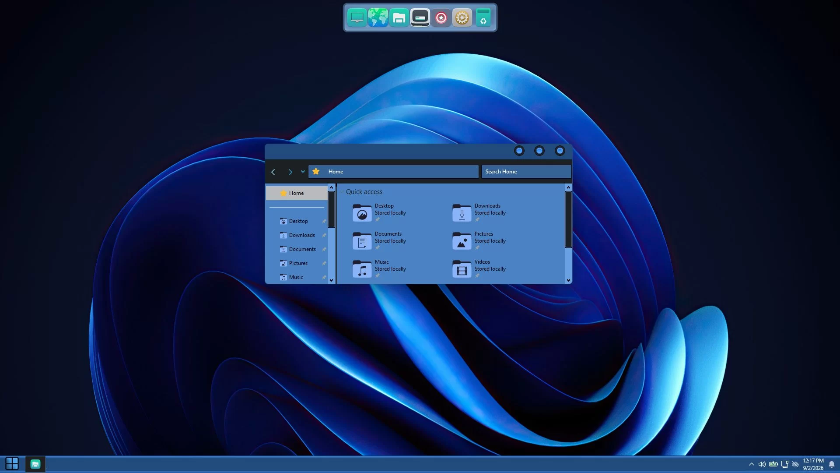This screenshot has width=840, height=473.
Task: Show hidden system tray icons
Action: [751, 464]
